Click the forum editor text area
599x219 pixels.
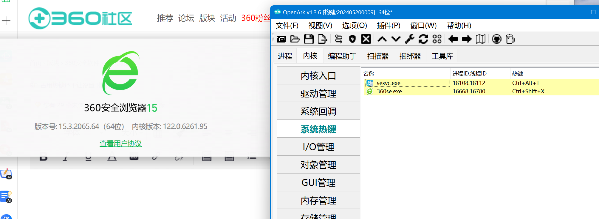click(150, 194)
